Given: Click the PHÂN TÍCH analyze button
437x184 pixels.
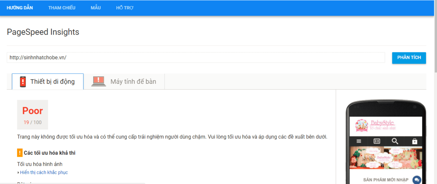Looking at the screenshot, I should point(409,58).
